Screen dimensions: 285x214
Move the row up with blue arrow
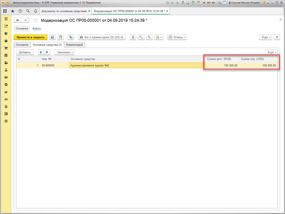pyautogui.click(x=41, y=52)
